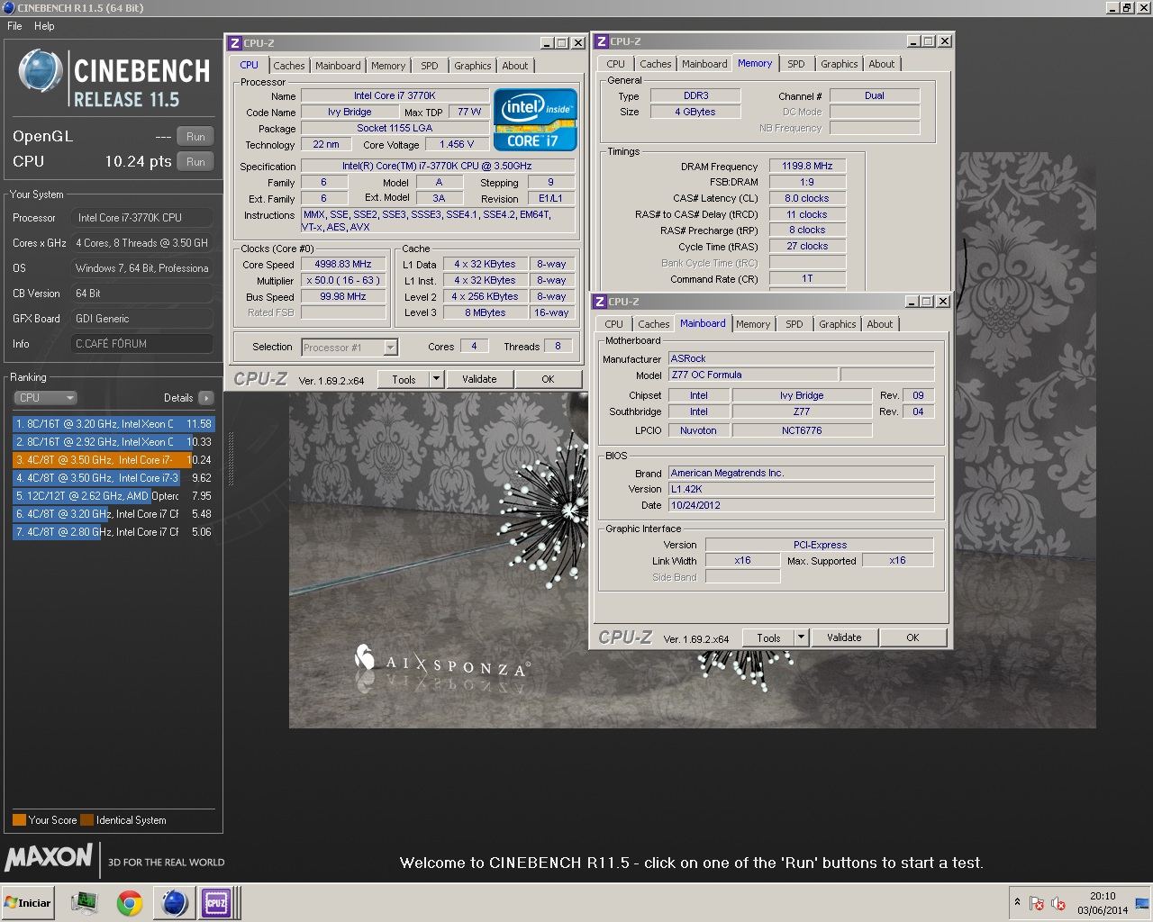
Task: Switch to About tab in Mainboard window
Action: (x=880, y=324)
